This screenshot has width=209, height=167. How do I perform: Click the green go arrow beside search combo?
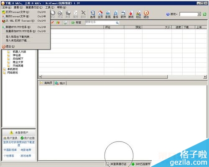pyautogui.click(x=204, y=14)
